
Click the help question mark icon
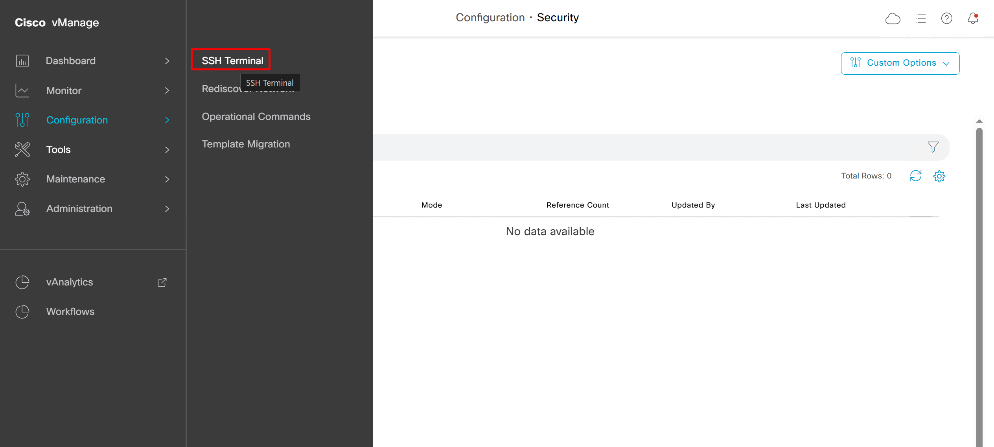946,18
